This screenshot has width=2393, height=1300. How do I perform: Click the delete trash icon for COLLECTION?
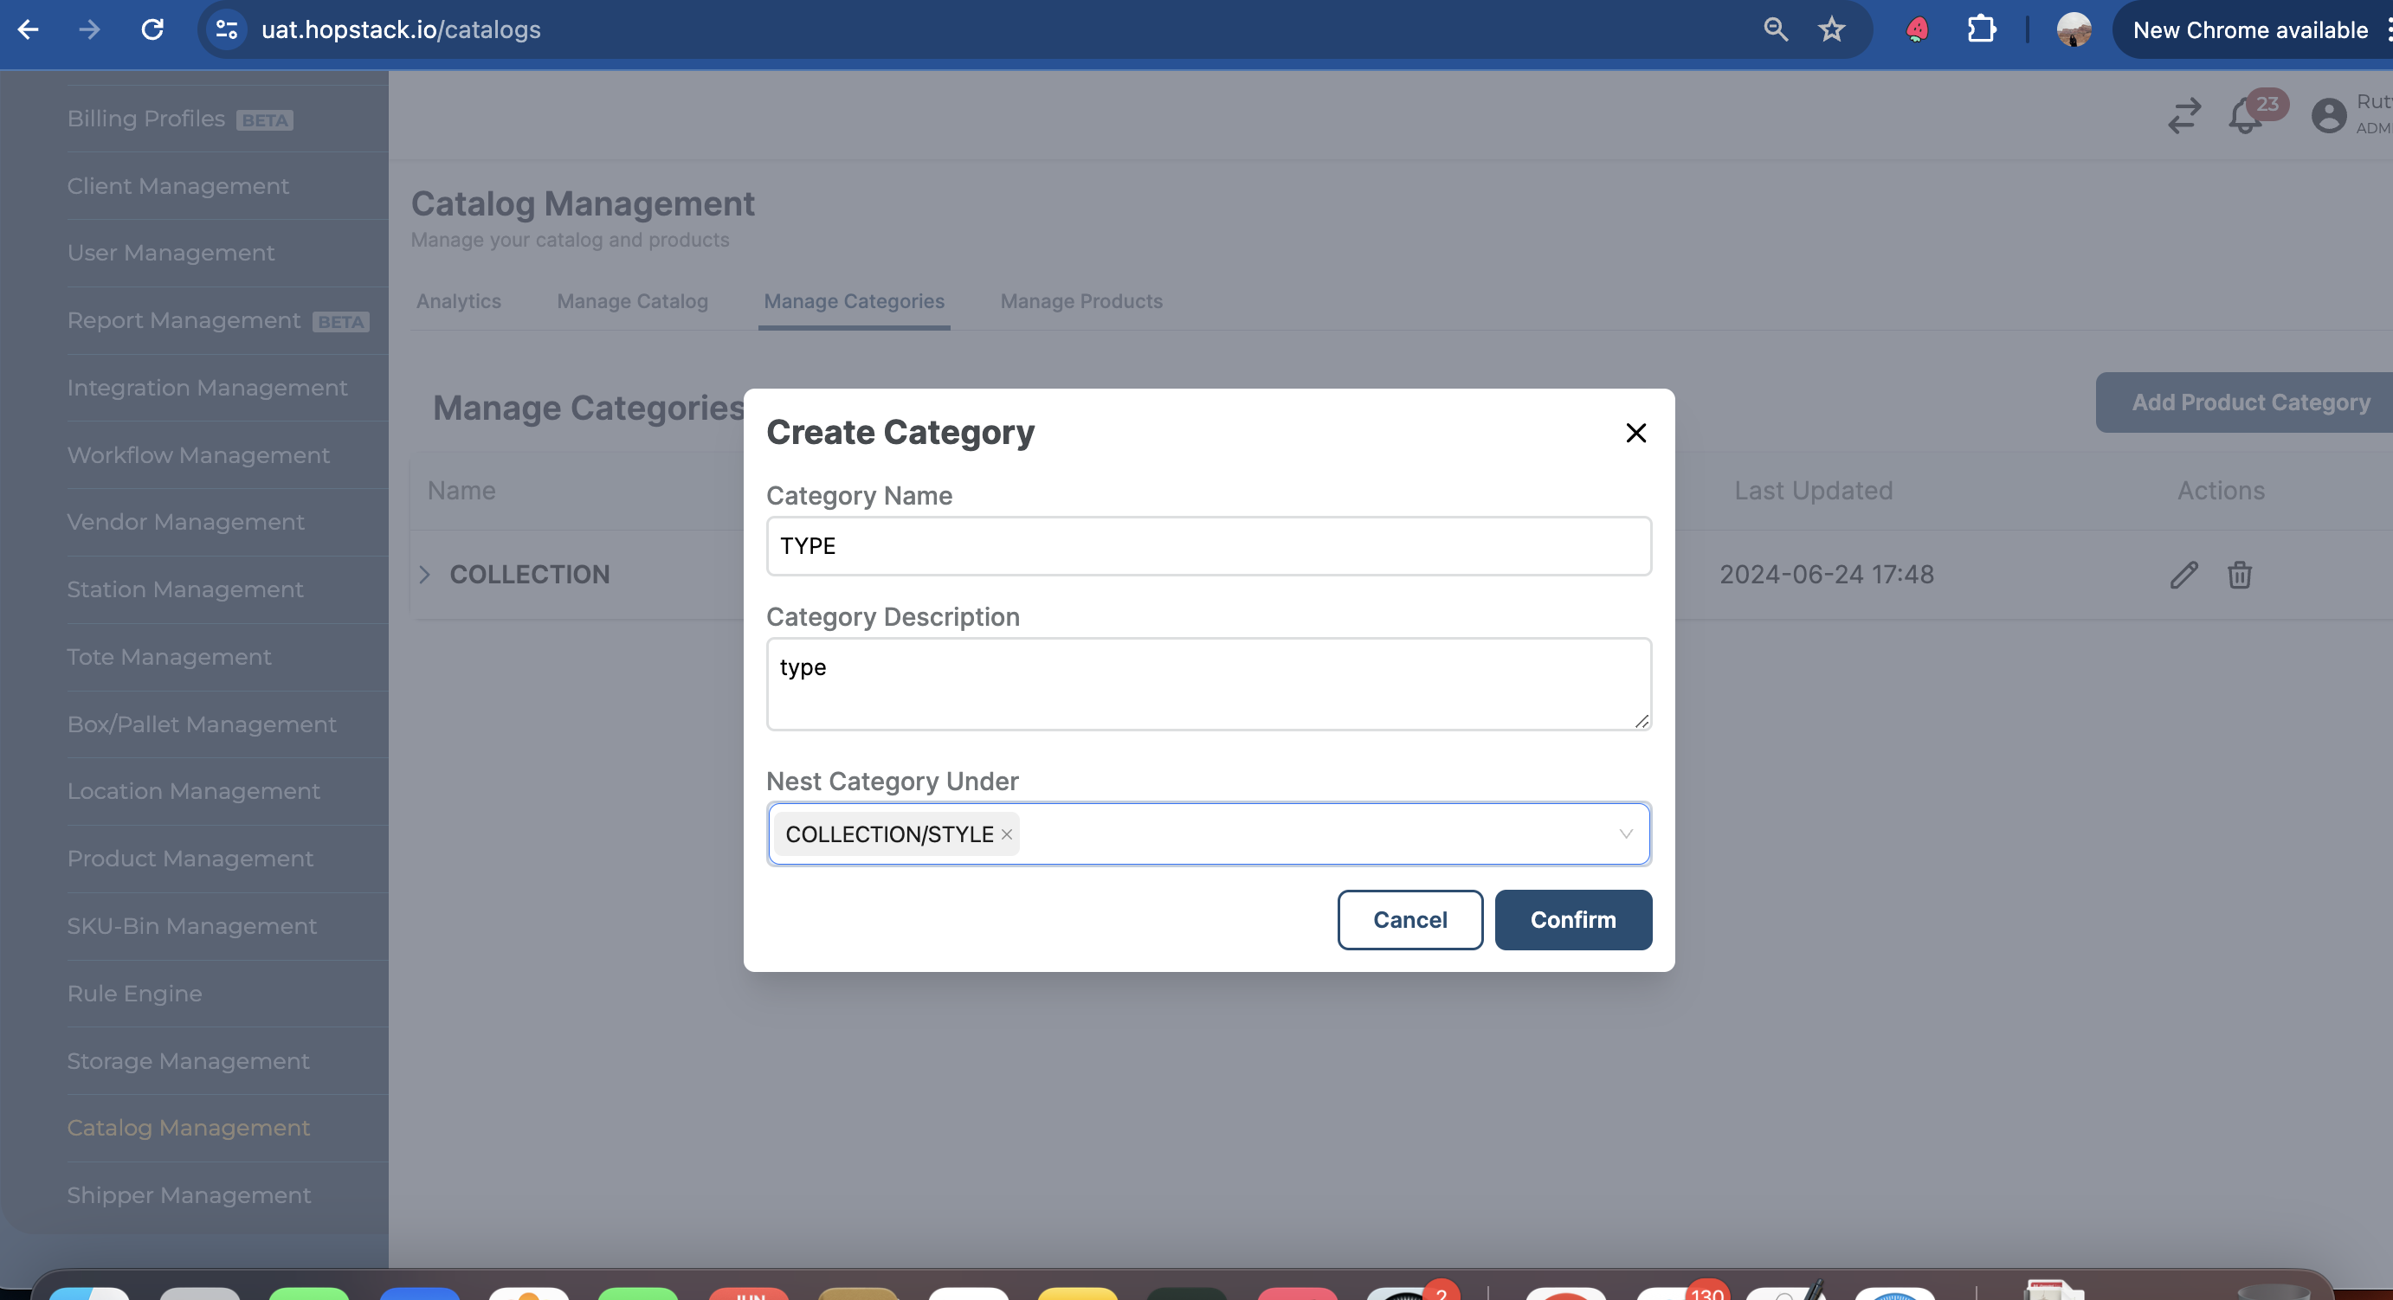[x=2240, y=575]
